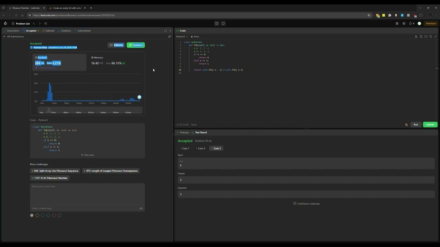Maximize the left panel fullscreen icon

[165, 31]
